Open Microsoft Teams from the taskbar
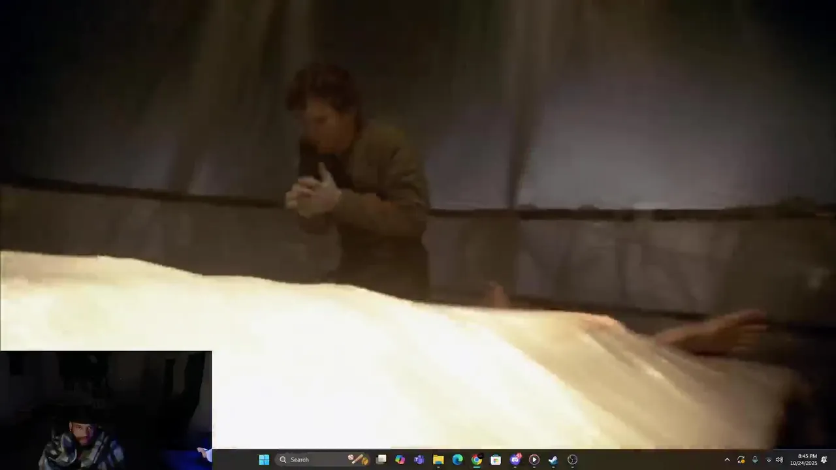 coord(419,460)
